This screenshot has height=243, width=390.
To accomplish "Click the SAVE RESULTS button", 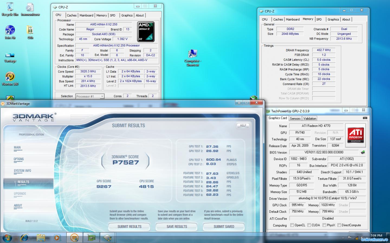I will (177, 227).
